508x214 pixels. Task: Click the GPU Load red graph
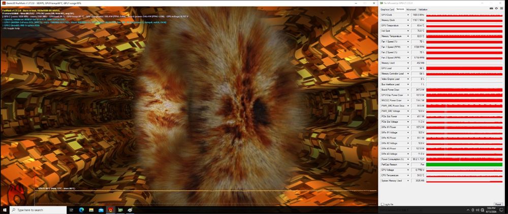tap(464, 68)
